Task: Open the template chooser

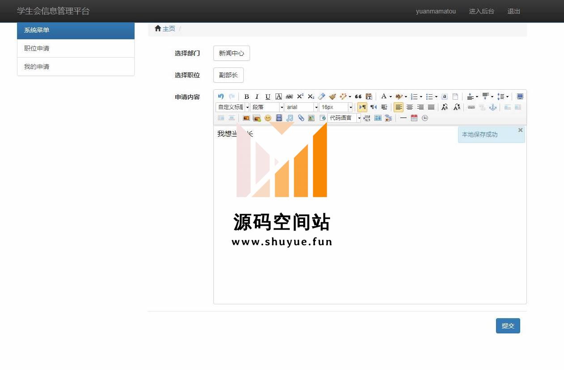Action: [x=378, y=118]
